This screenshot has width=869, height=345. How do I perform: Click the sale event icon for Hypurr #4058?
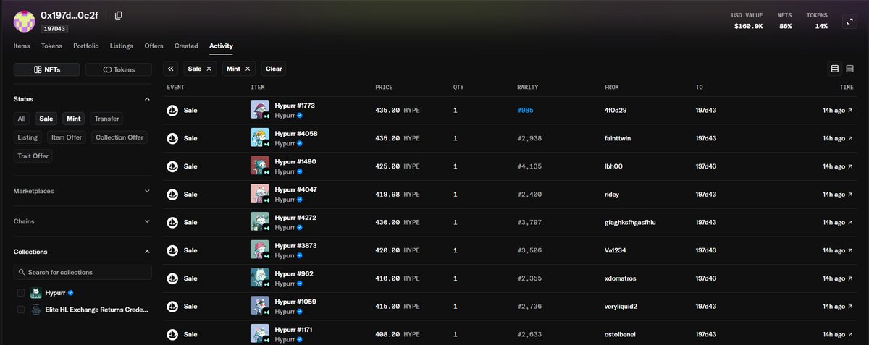pyautogui.click(x=172, y=138)
